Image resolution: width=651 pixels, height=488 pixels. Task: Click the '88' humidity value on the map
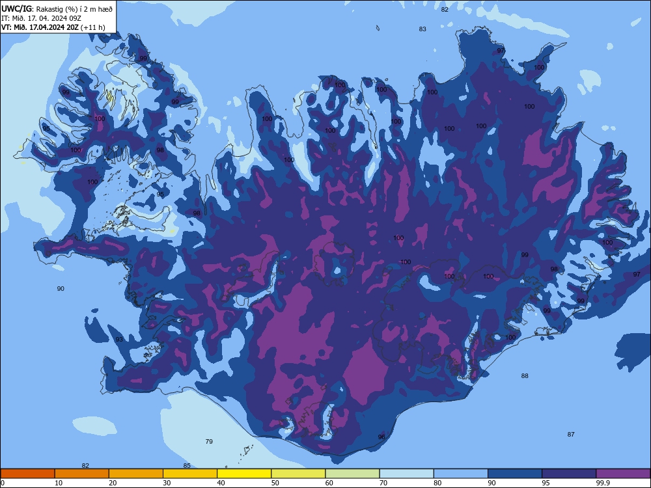click(525, 376)
